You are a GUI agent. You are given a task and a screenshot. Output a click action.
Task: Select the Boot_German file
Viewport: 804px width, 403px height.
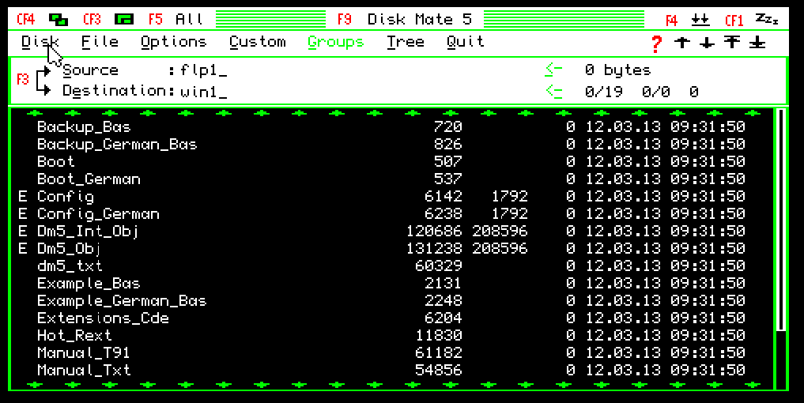(x=391, y=179)
